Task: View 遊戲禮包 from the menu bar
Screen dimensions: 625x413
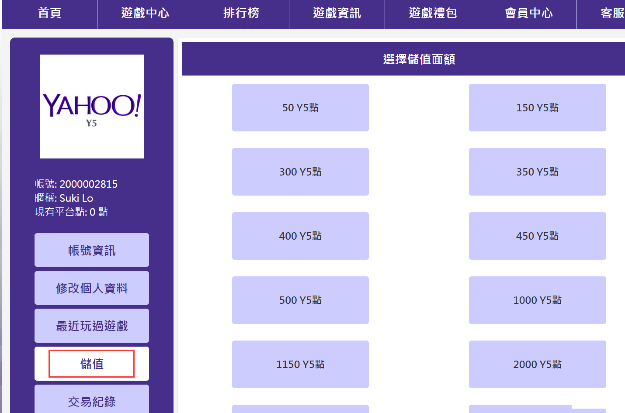Action: [x=433, y=14]
